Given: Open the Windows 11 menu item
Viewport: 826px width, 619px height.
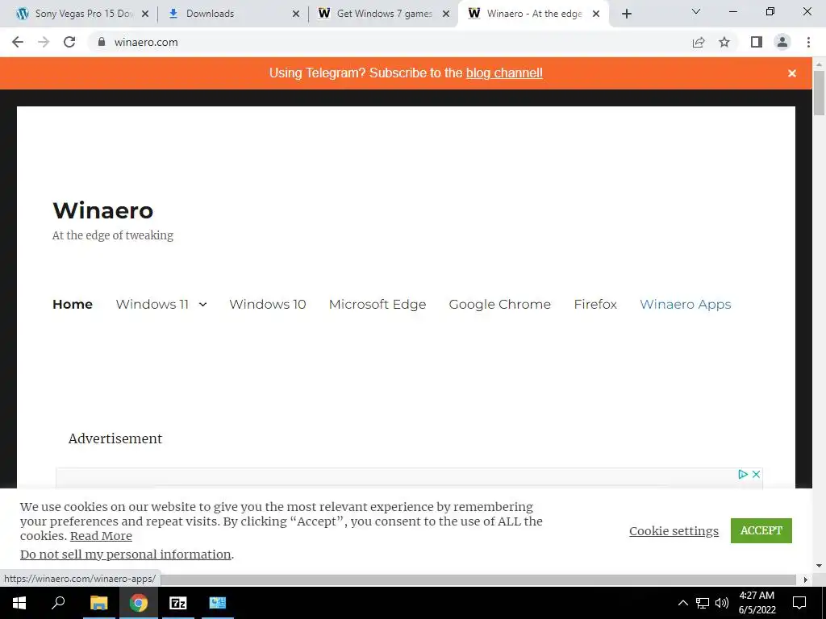Looking at the screenshot, I should (152, 304).
